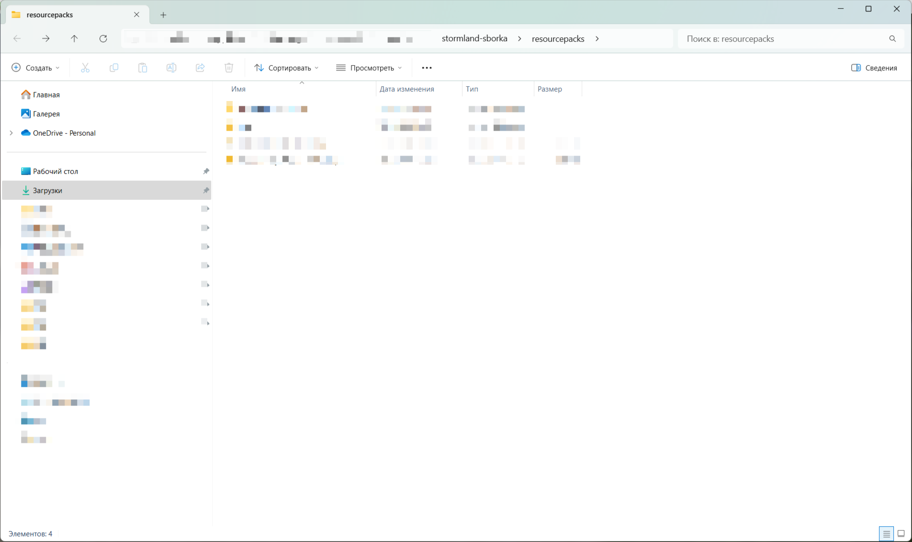Image resolution: width=912 pixels, height=542 pixels.
Task: Click the Rename icon in toolbar
Action: pyautogui.click(x=171, y=68)
